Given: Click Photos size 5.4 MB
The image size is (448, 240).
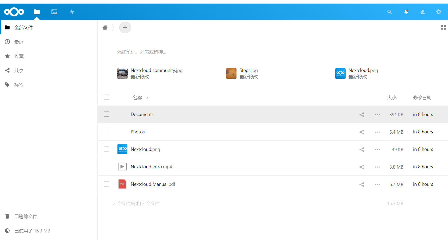Looking at the screenshot, I should click(x=396, y=132).
